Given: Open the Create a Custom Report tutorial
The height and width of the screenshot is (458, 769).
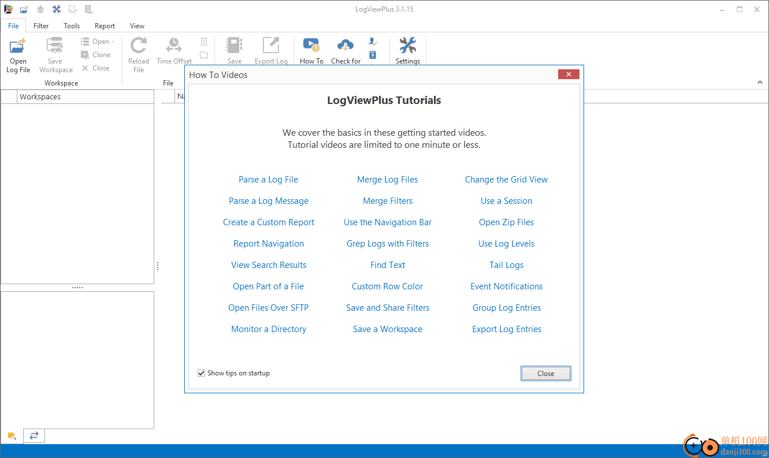Looking at the screenshot, I should (x=269, y=222).
